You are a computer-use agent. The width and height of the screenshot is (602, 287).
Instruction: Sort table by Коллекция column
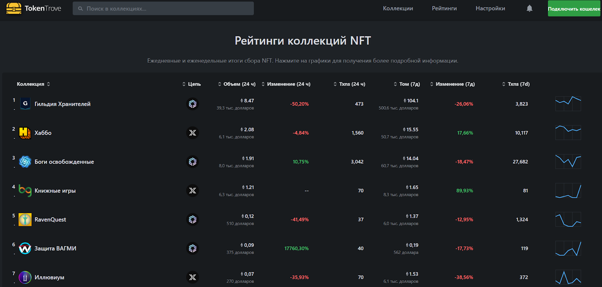tap(33, 84)
